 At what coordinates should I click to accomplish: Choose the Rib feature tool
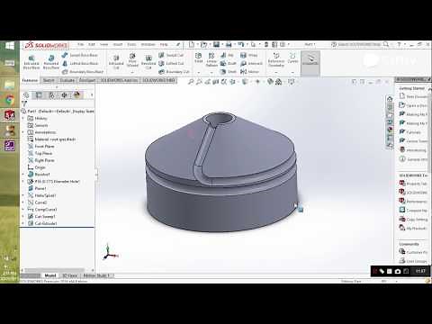tap(227, 55)
